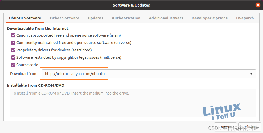Open the Additional Drivers tab

tap(166, 18)
